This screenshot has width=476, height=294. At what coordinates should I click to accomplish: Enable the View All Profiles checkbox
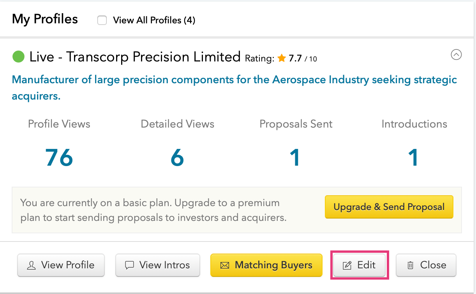click(102, 20)
